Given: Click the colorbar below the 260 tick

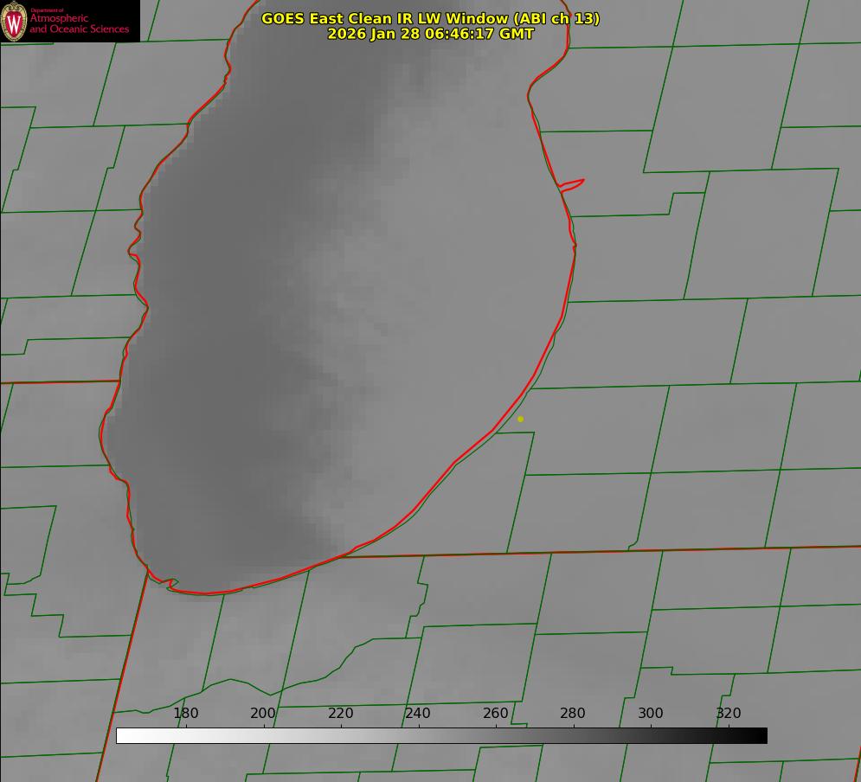Looking at the screenshot, I should 496,735.
